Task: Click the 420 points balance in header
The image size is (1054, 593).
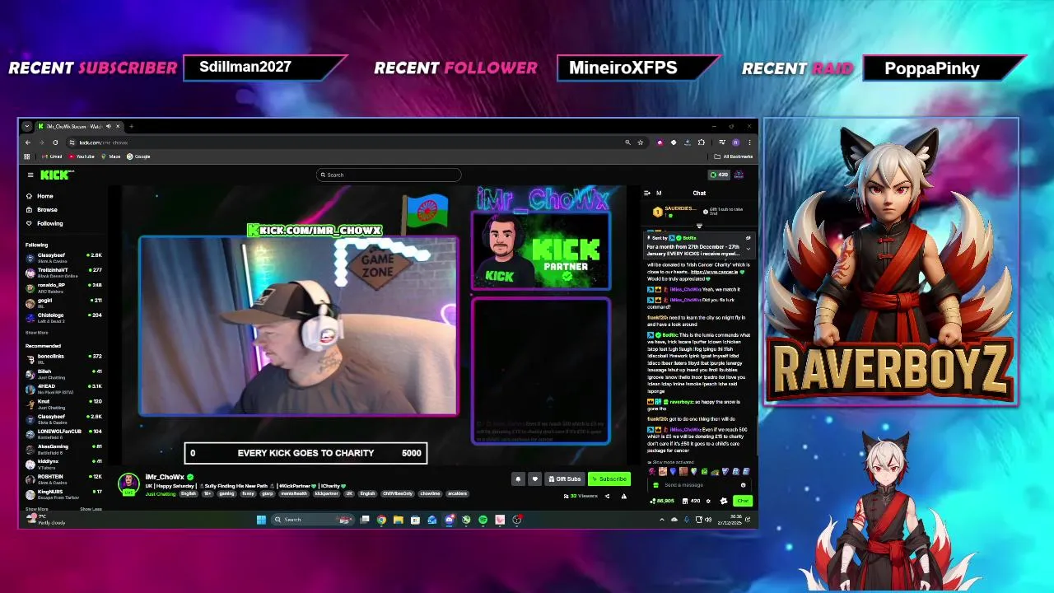Action: pos(719,175)
